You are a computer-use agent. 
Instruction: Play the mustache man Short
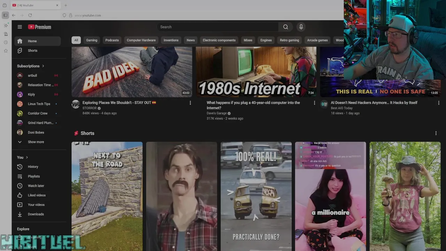click(x=182, y=196)
